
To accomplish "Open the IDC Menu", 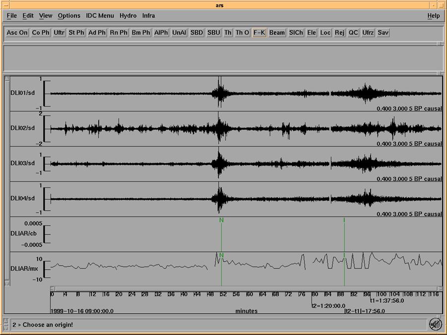I will pos(100,16).
